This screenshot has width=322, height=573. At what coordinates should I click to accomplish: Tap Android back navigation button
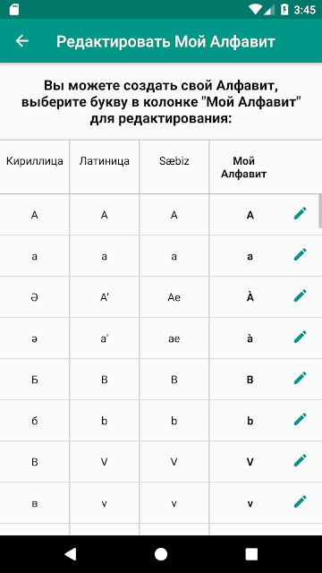point(70,554)
